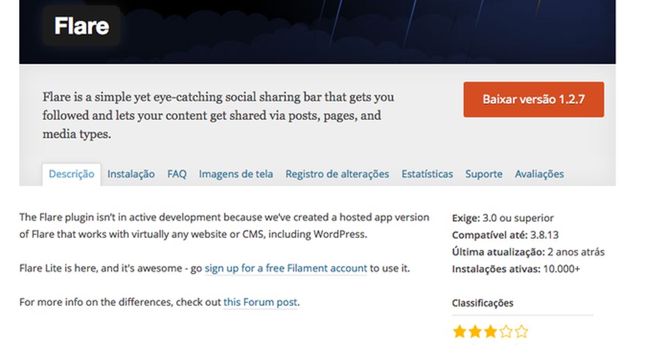This screenshot has width=666, height=345.
Task: Click the Classificações heading
Action: coord(483,303)
